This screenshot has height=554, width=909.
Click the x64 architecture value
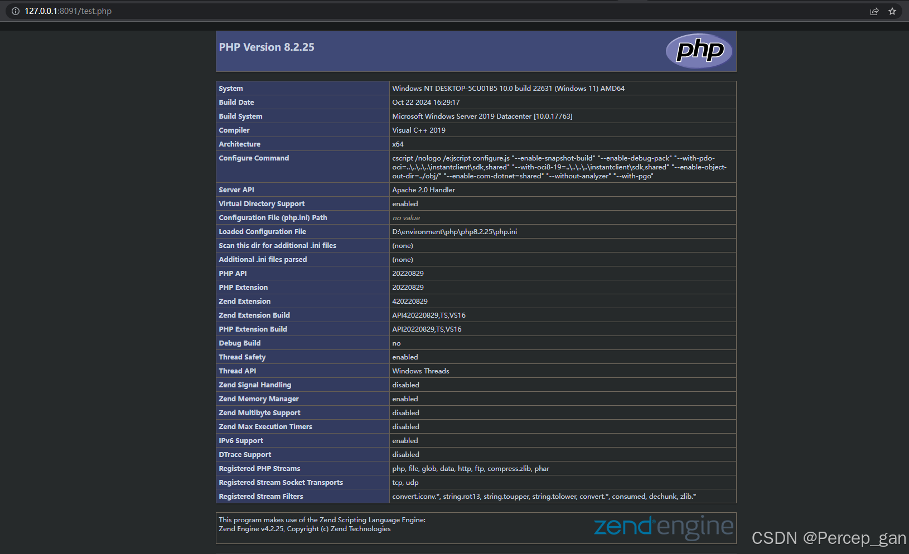tap(398, 144)
